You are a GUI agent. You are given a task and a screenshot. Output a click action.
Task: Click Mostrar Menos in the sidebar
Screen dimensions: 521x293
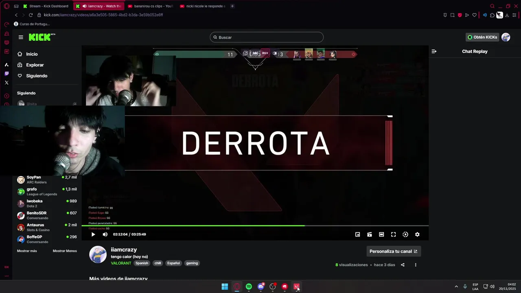click(x=65, y=251)
